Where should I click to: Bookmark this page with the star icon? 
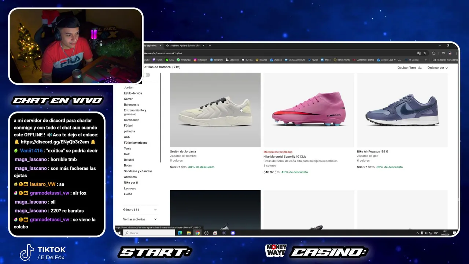(x=425, y=53)
